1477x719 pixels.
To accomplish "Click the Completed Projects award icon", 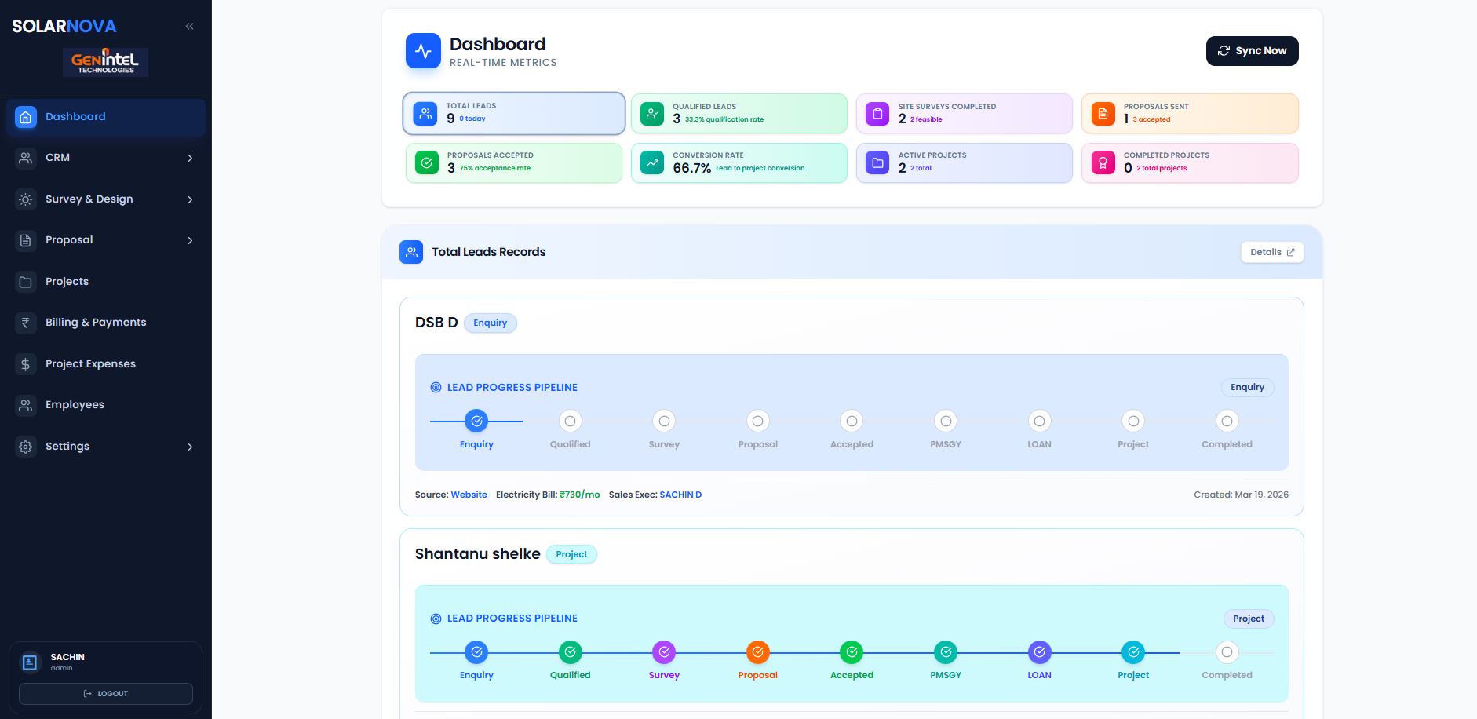I will pos(1103,162).
